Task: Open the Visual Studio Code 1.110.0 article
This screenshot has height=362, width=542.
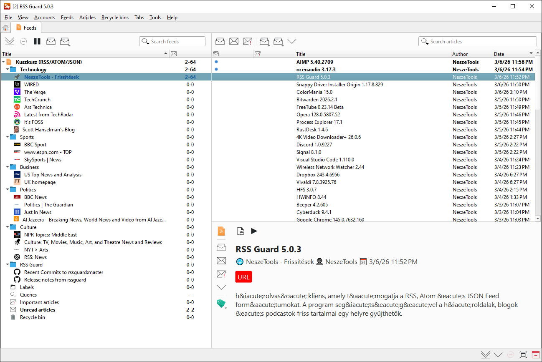Action: 325,160
